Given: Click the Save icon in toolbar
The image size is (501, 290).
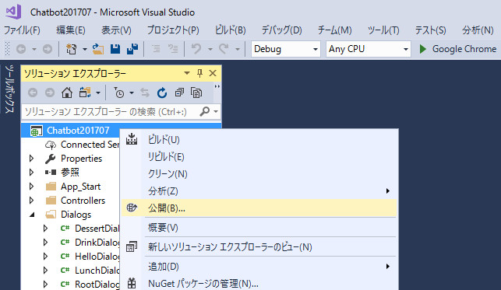Looking at the screenshot, I should (115, 49).
